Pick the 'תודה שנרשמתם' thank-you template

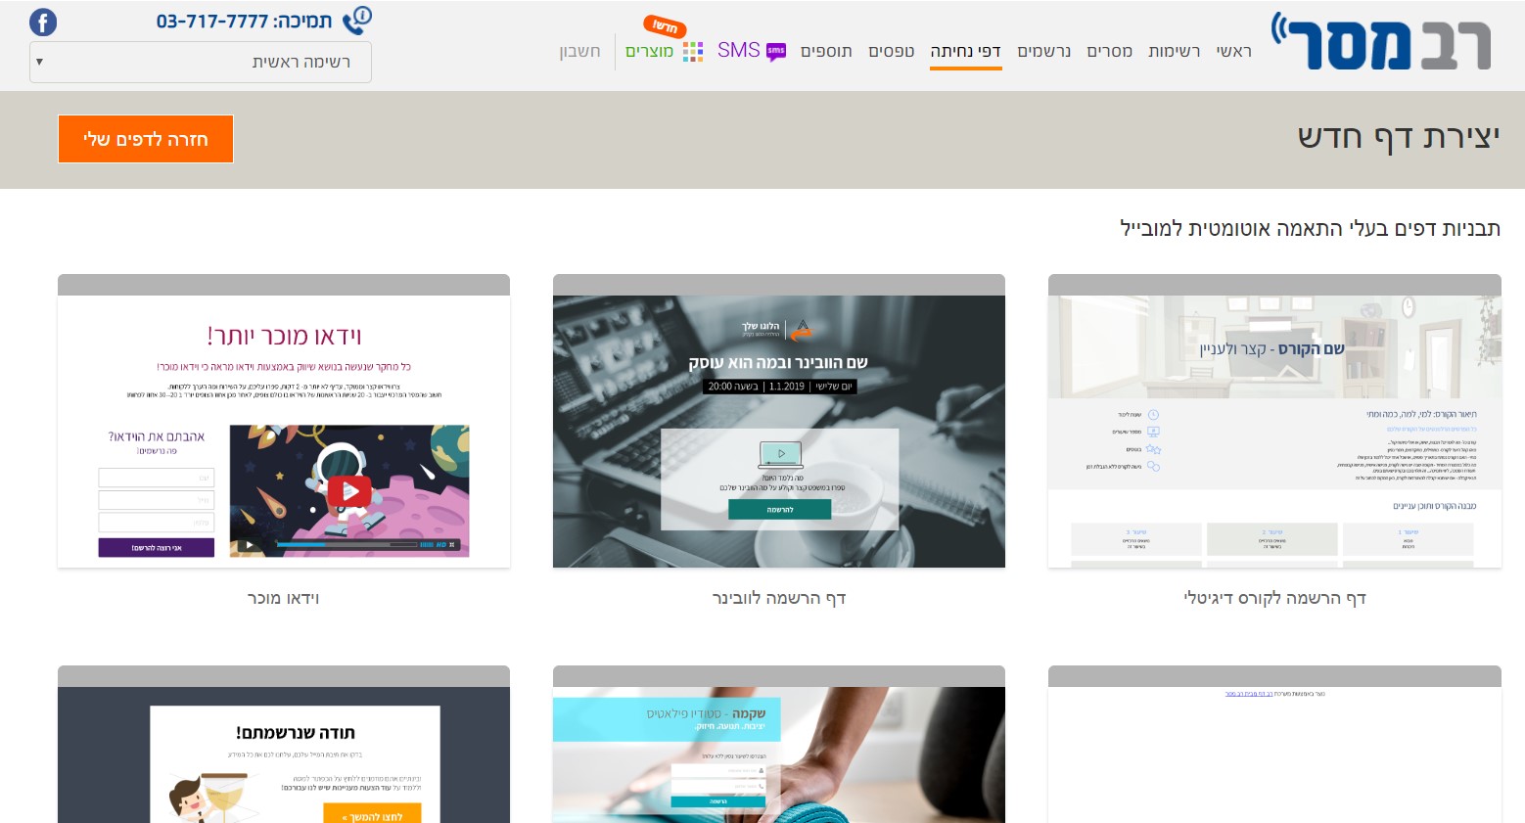tap(284, 754)
